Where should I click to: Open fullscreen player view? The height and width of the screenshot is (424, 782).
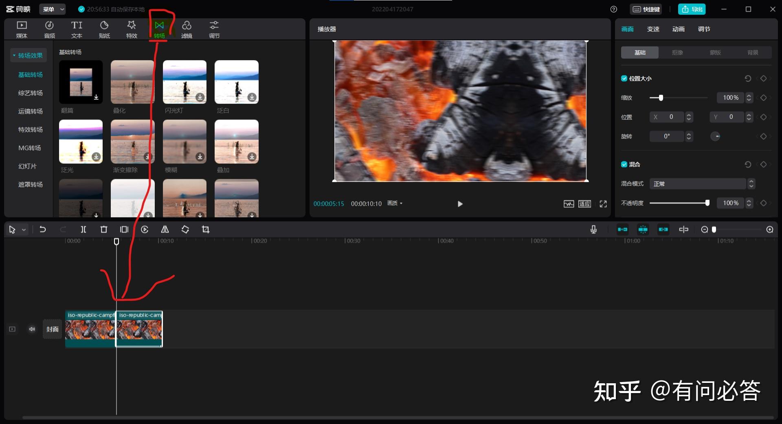pyautogui.click(x=603, y=204)
